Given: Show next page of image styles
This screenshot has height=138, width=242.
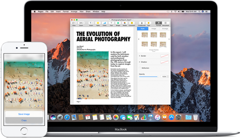Looking at the screenshot, I should coord(169,39).
